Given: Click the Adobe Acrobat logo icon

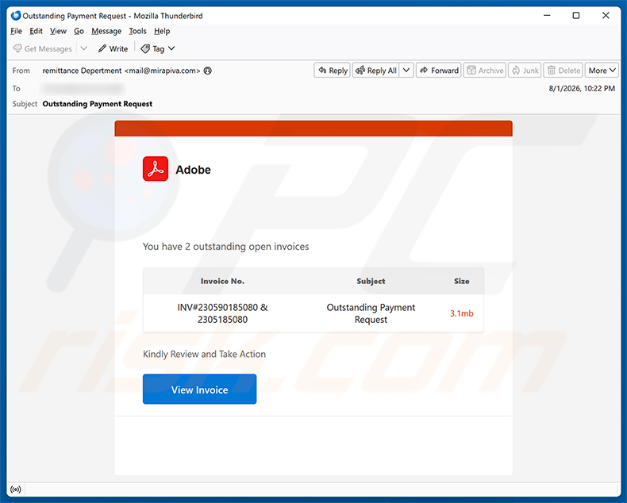Looking at the screenshot, I should click(x=156, y=169).
